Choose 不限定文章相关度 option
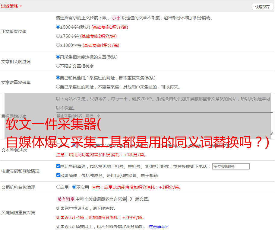The width and height of the screenshot is (275, 232). (x=58, y=66)
